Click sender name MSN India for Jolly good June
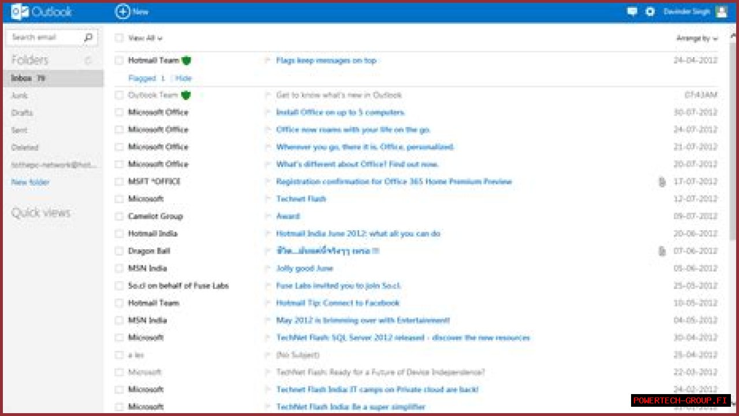 [147, 268]
